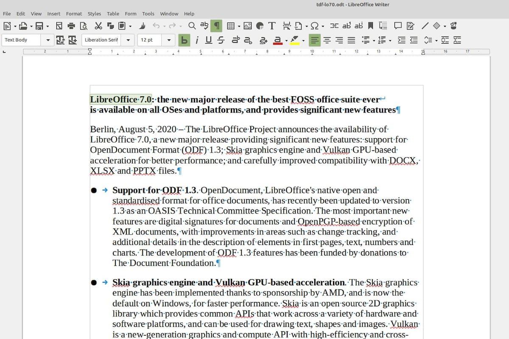Open Print Preview icon

coord(84,26)
